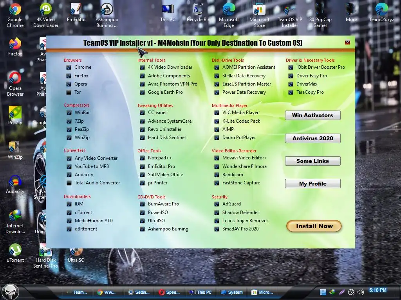
Task: Open PeaZip desktop icon
Action: click(15, 116)
